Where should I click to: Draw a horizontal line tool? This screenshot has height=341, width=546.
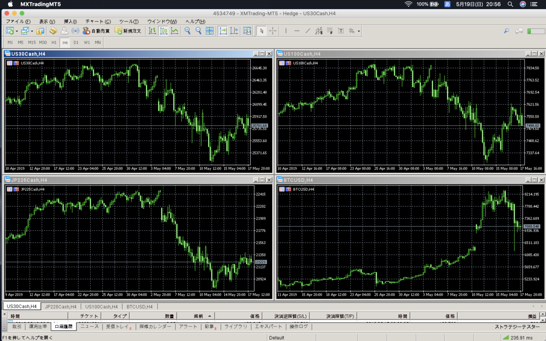click(x=297, y=31)
